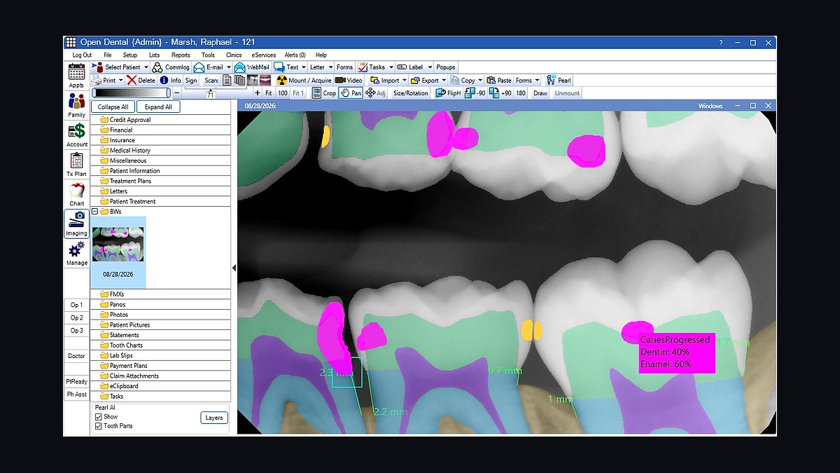This screenshot has width=840, height=473.
Task: Scan a patient photo
Action: pos(265,81)
